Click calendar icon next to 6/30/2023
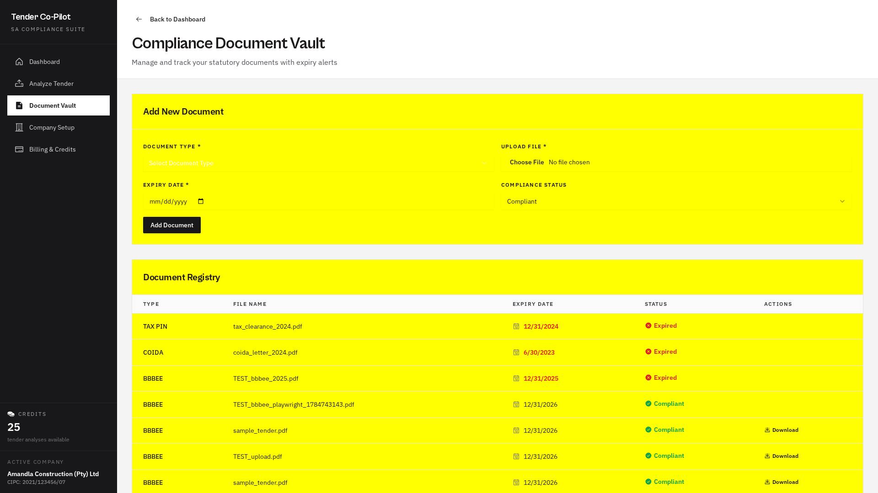This screenshot has height=493, width=878. coord(516,352)
